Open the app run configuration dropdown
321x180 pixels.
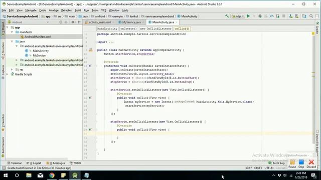pos(238,16)
